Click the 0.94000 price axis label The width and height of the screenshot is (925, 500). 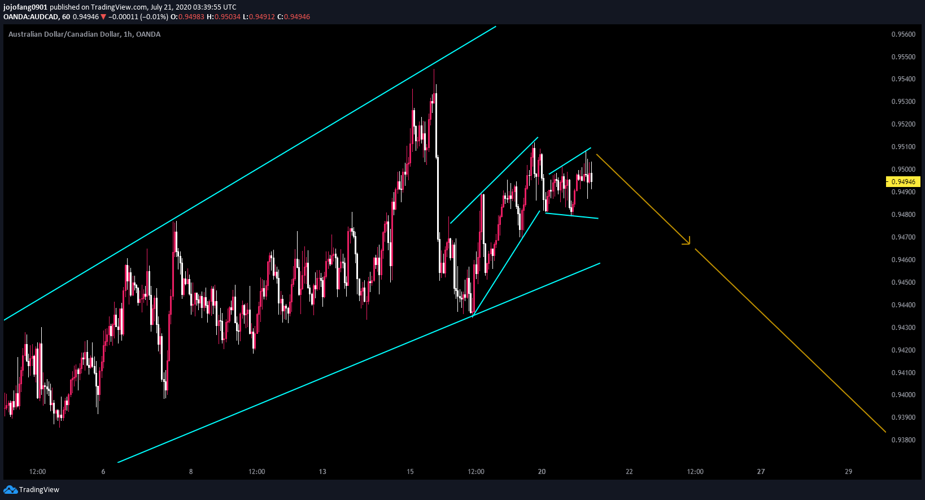click(903, 395)
